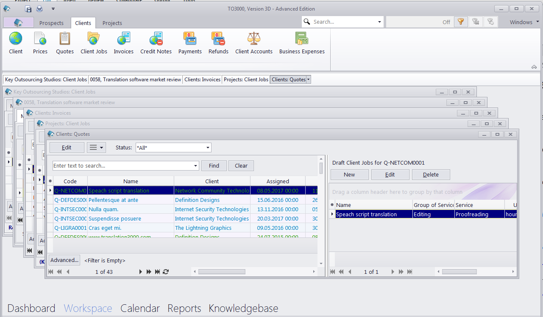Click the Find button

point(214,165)
